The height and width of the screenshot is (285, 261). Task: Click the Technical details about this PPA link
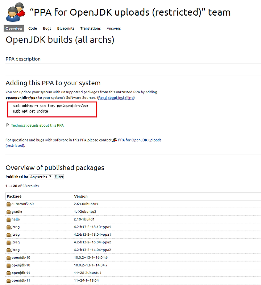[x=37, y=125]
